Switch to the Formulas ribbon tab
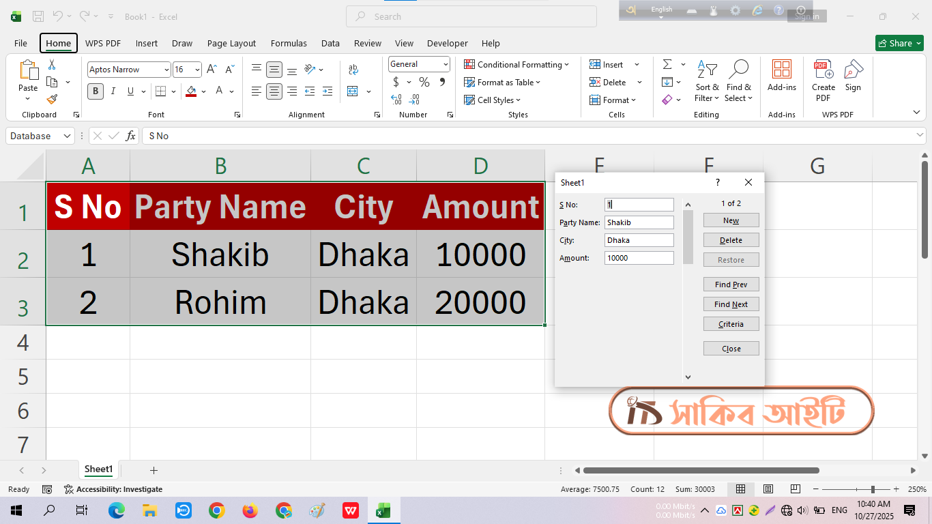 pos(289,43)
